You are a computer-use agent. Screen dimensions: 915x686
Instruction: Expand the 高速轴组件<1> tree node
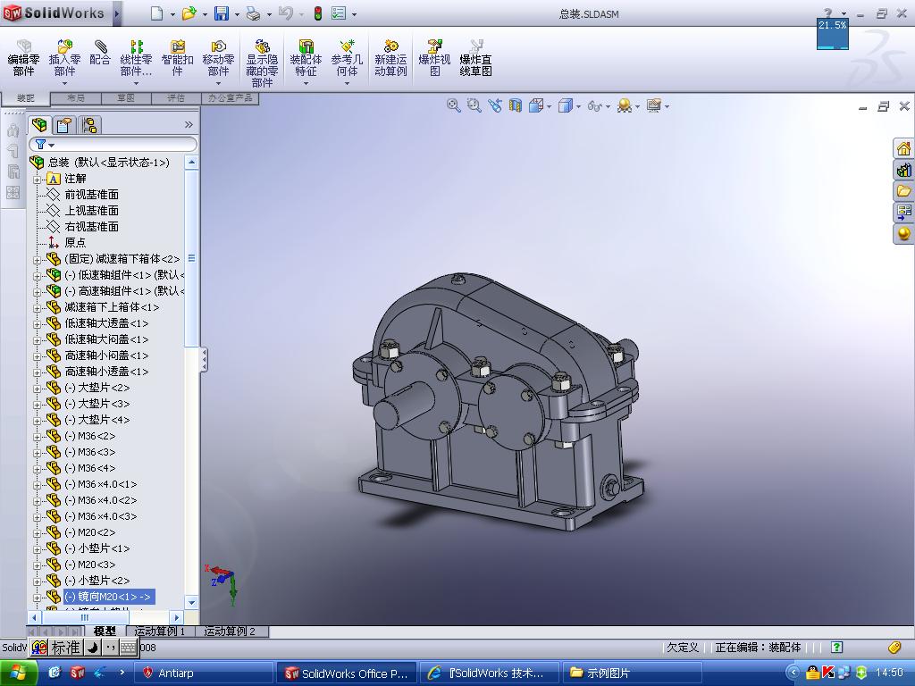click(x=38, y=292)
